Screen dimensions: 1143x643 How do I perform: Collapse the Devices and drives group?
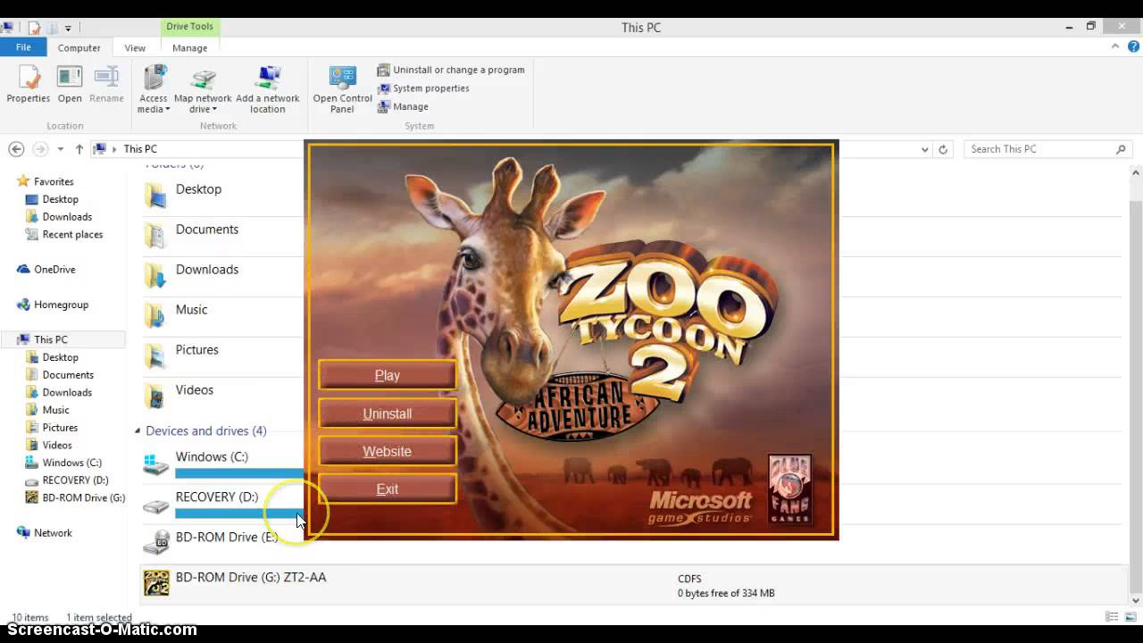pyautogui.click(x=138, y=430)
